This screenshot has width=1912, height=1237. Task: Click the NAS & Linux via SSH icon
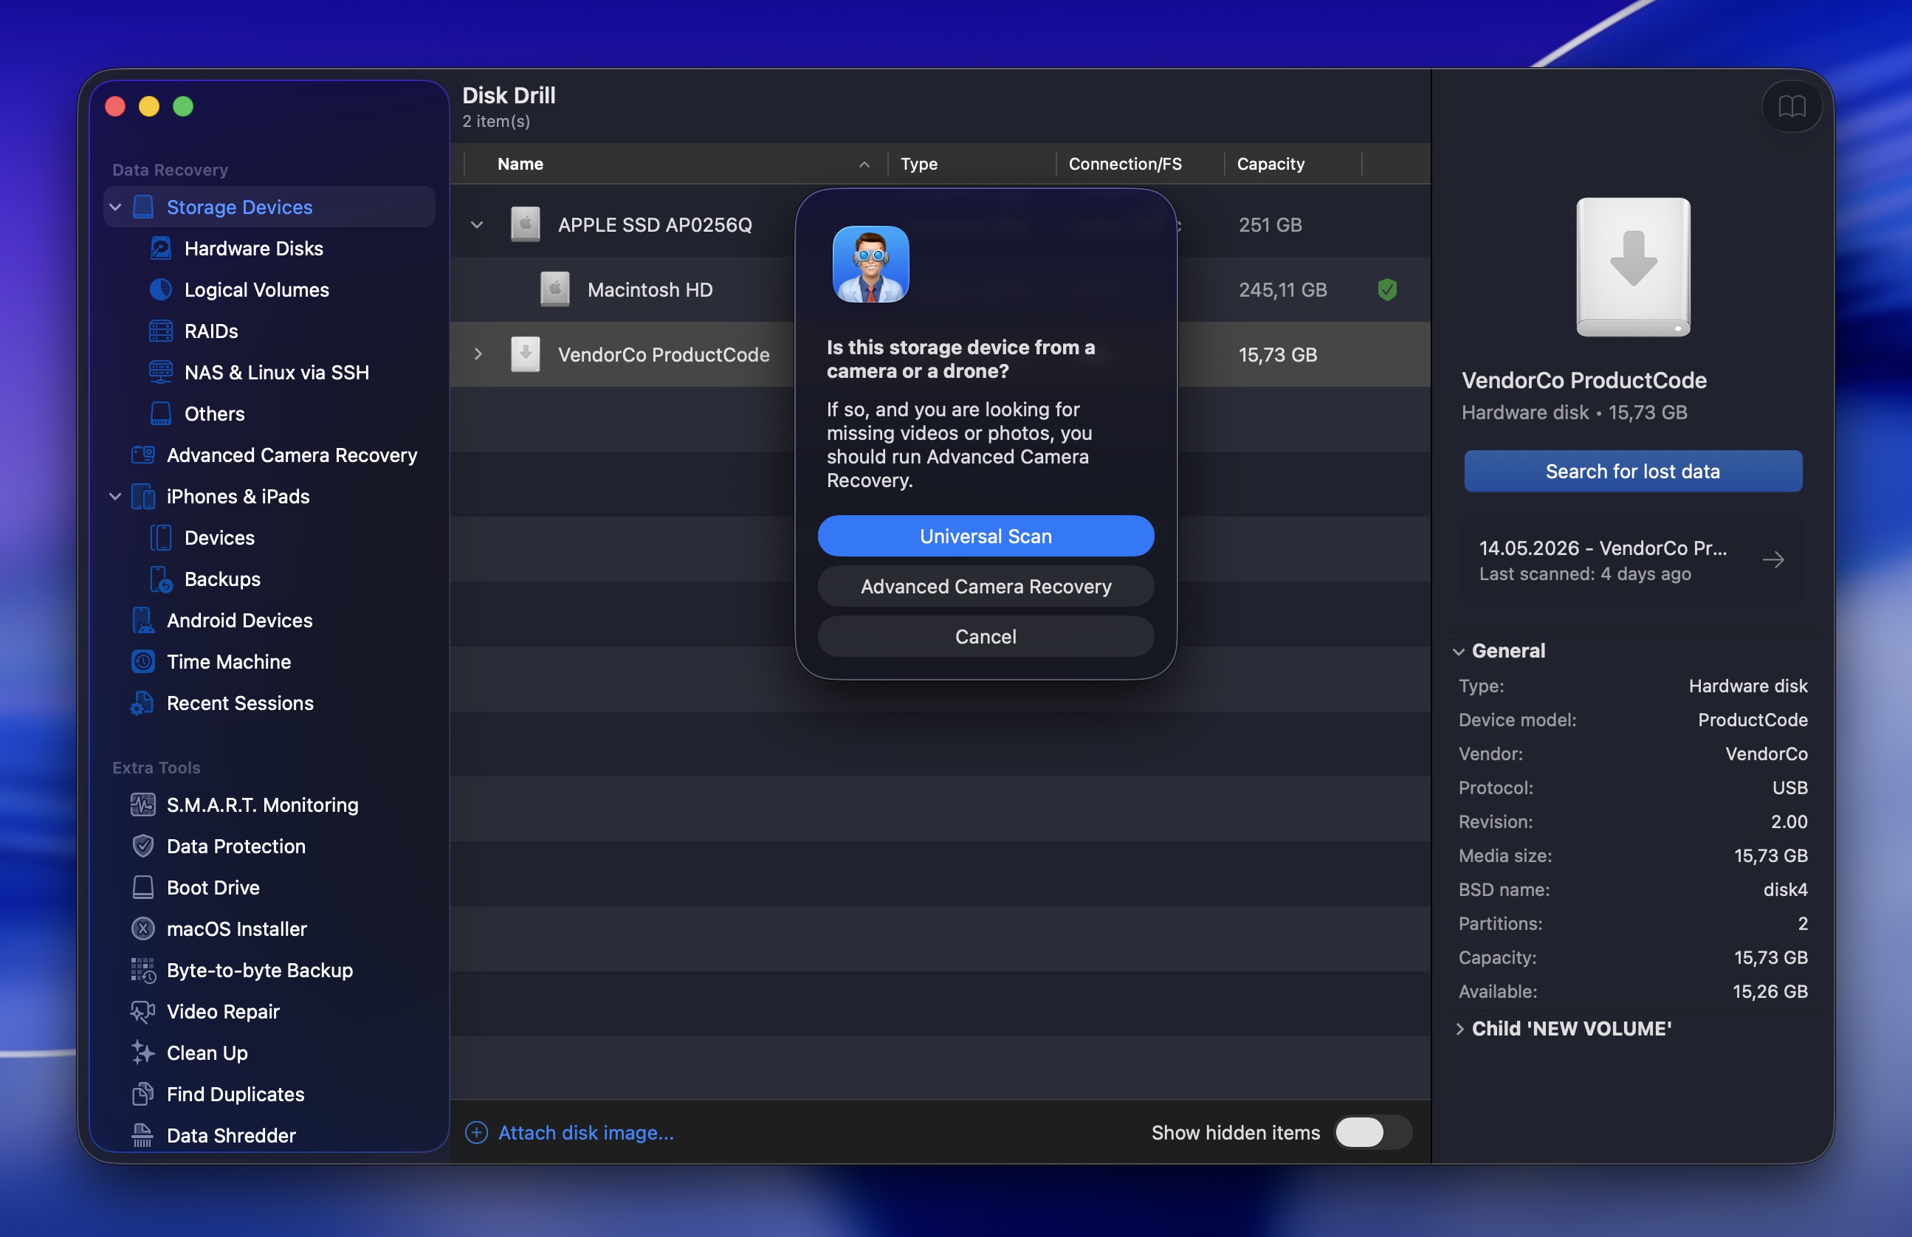coord(161,372)
